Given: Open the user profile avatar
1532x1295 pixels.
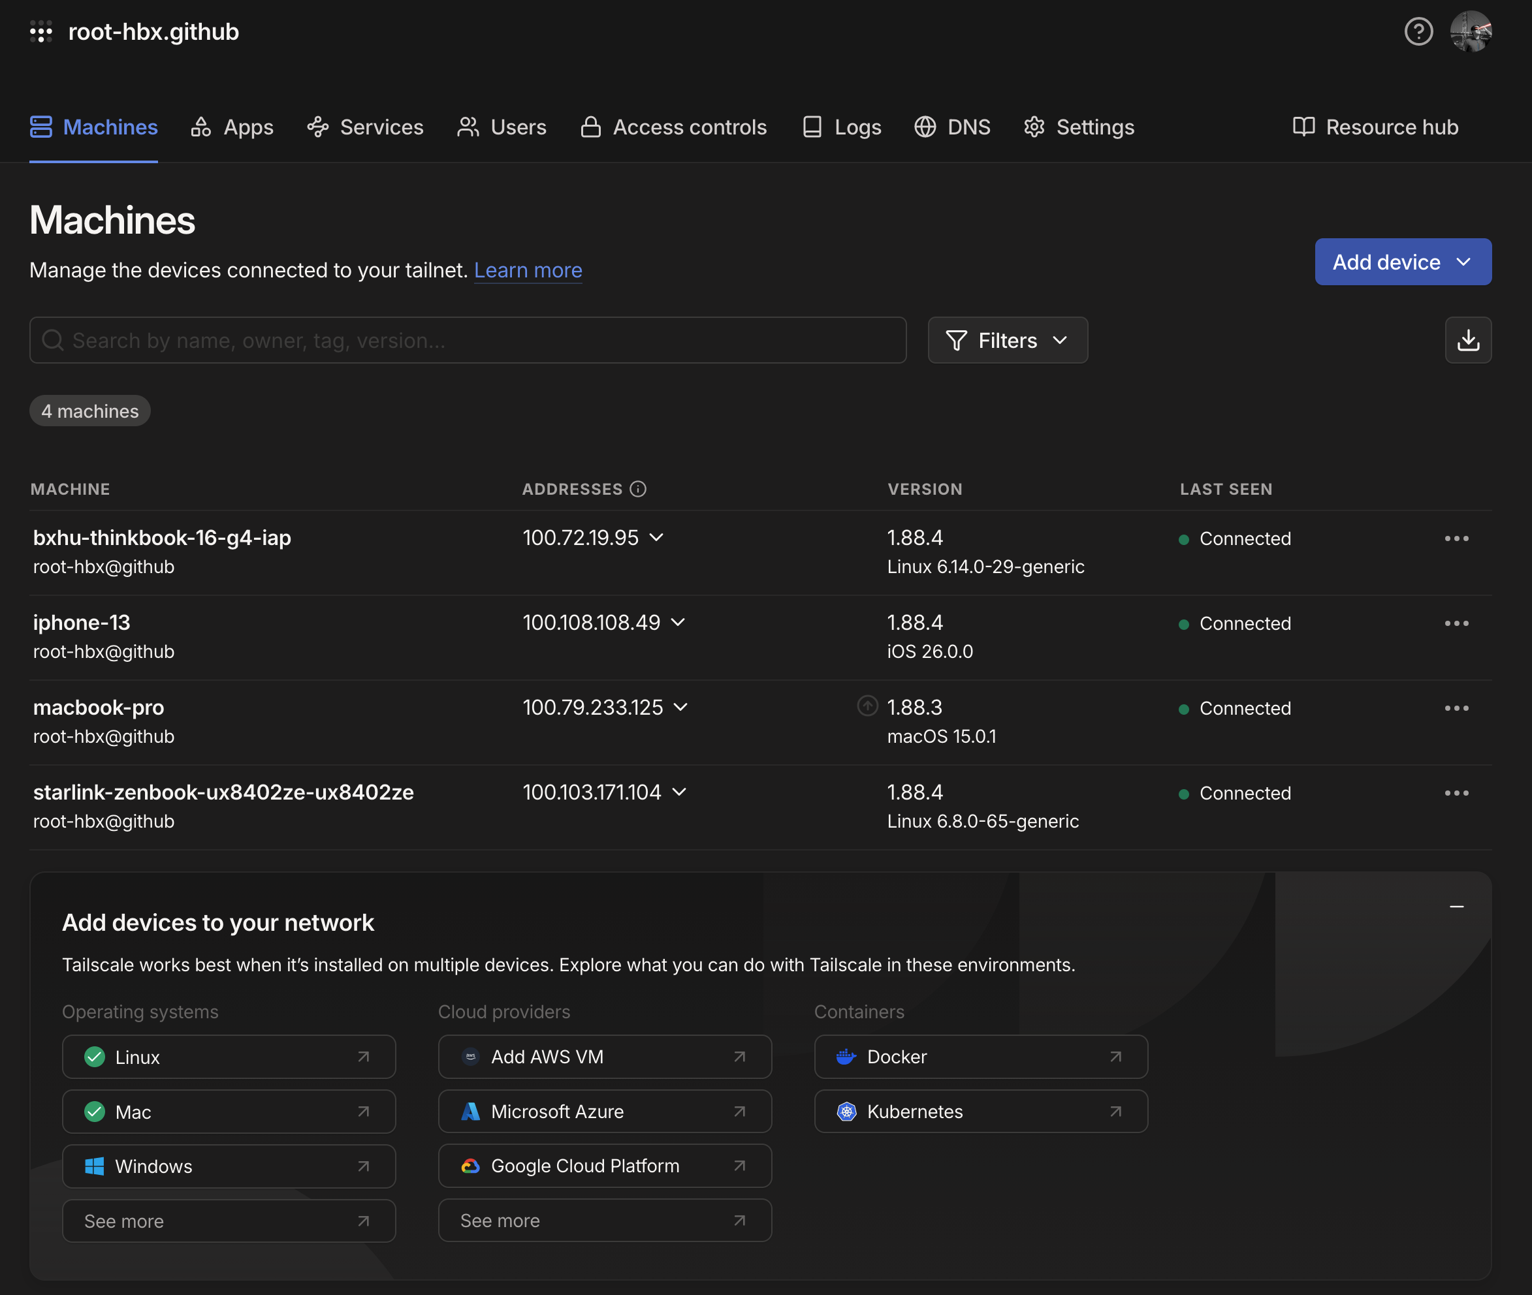Looking at the screenshot, I should [x=1471, y=31].
